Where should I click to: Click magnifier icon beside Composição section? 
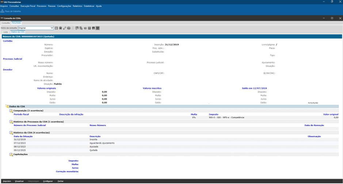(x=11, y=110)
